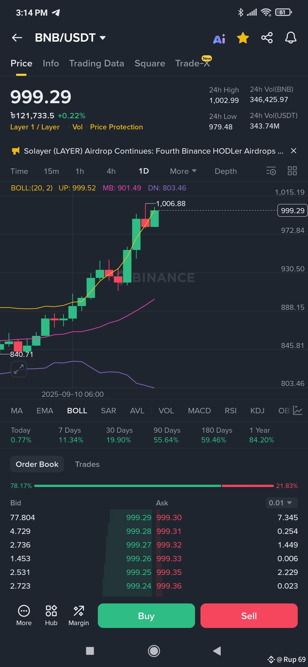
Task: Open the BNB/USDT pair selector dropdown
Action: pyautogui.click(x=70, y=38)
